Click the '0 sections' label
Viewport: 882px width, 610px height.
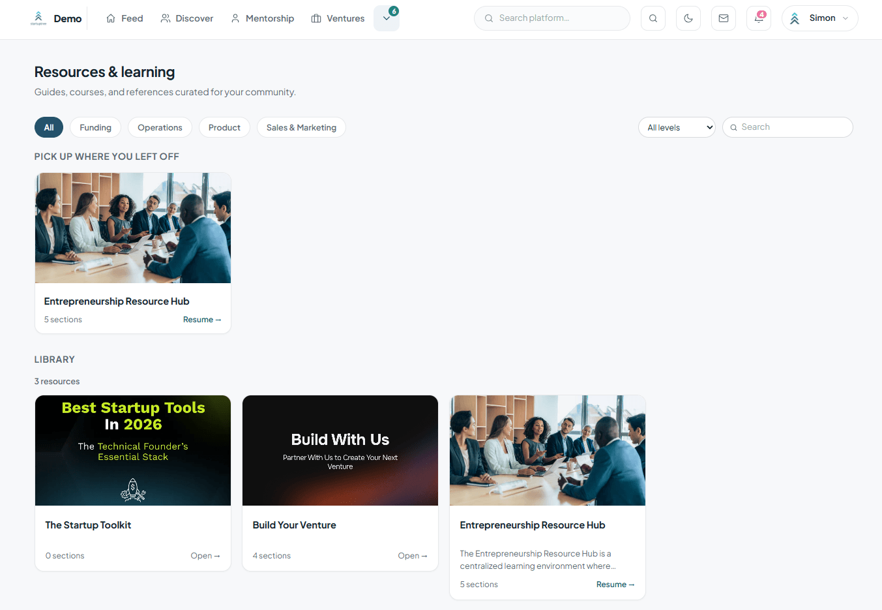tap(65, 556)
